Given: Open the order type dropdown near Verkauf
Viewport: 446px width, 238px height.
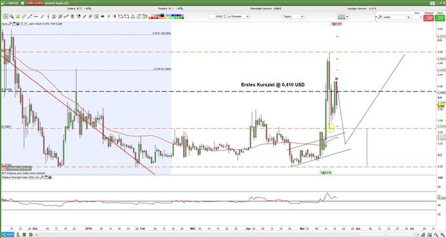Looking at the screenshot, I should [396, 17].
